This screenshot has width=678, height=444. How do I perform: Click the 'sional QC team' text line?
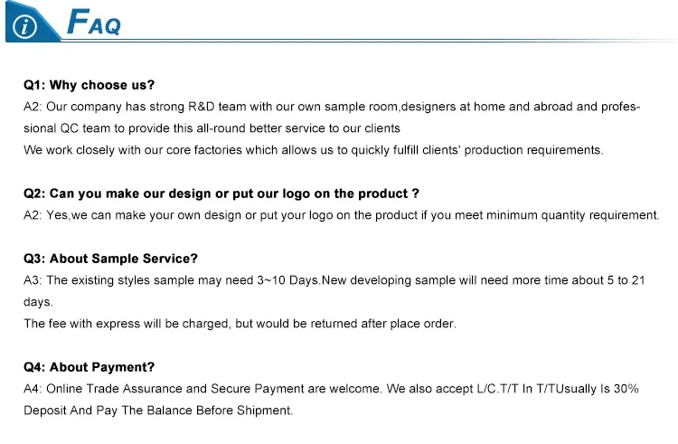pyautogui.click(x=212, y=128)
